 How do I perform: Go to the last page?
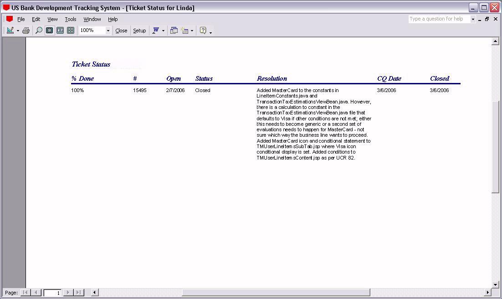78,293
